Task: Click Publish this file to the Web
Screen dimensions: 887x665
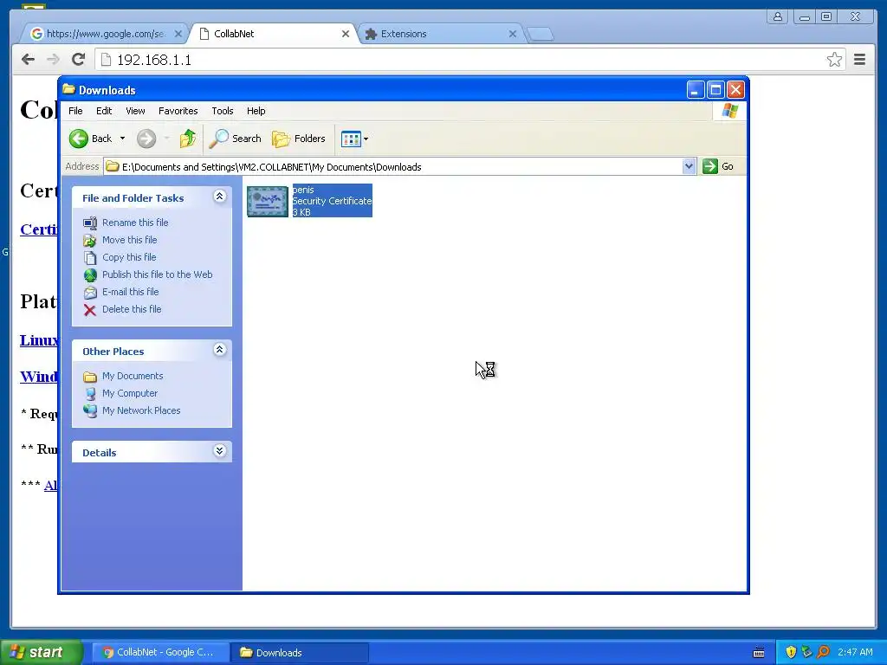Action: tap(158, 274)
